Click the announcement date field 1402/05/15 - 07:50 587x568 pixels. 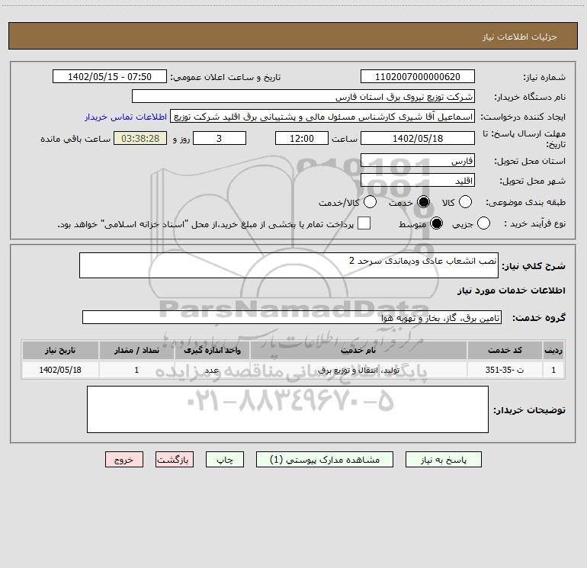coord(110,77)
